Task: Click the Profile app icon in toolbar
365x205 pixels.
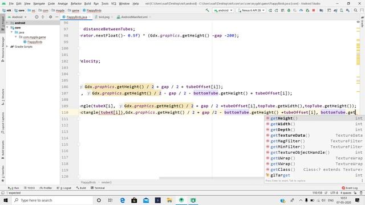Action: pos(301,10)
